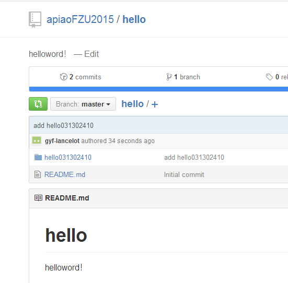Click the gyf-lancelot avatar image

[37, 141]
